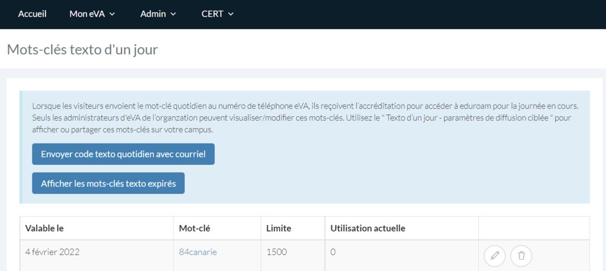Click Afficher les mots-clés texto expirés
This screenshot has height=271, width=606.
(x=108, y=183)
